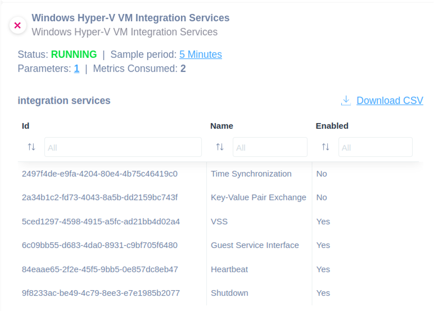The width and height of the screenshot is (434, 311).
Task: Click the Id column header
Action: [25, 126]
